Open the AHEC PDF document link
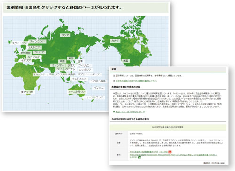235x171 pixels. tap(149, 152)
